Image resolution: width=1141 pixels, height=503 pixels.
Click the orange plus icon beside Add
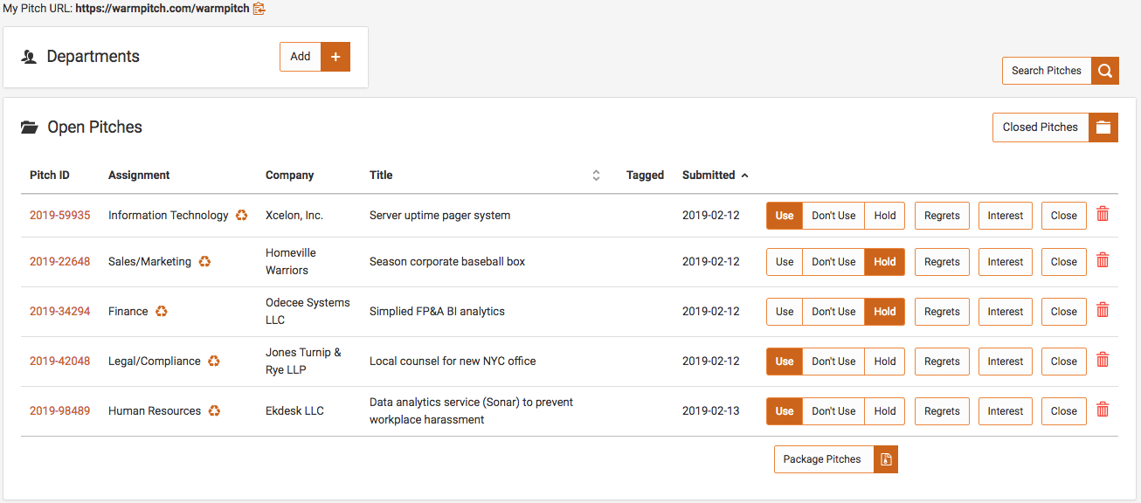[x=335, y=57]
